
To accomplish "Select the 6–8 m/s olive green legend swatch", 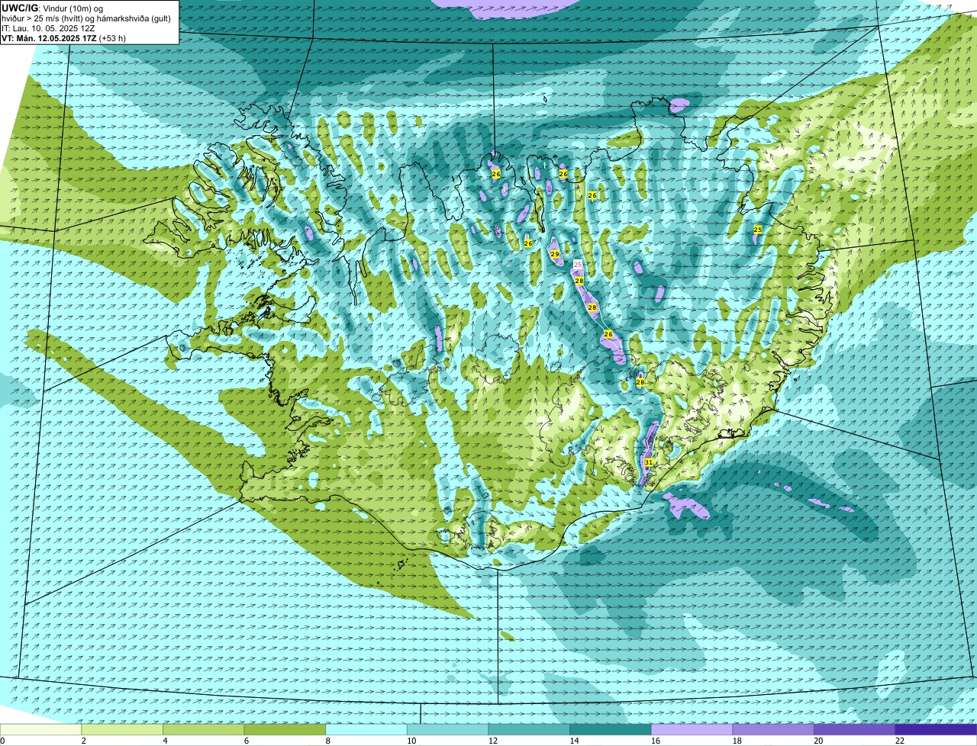I will [285, 729].
